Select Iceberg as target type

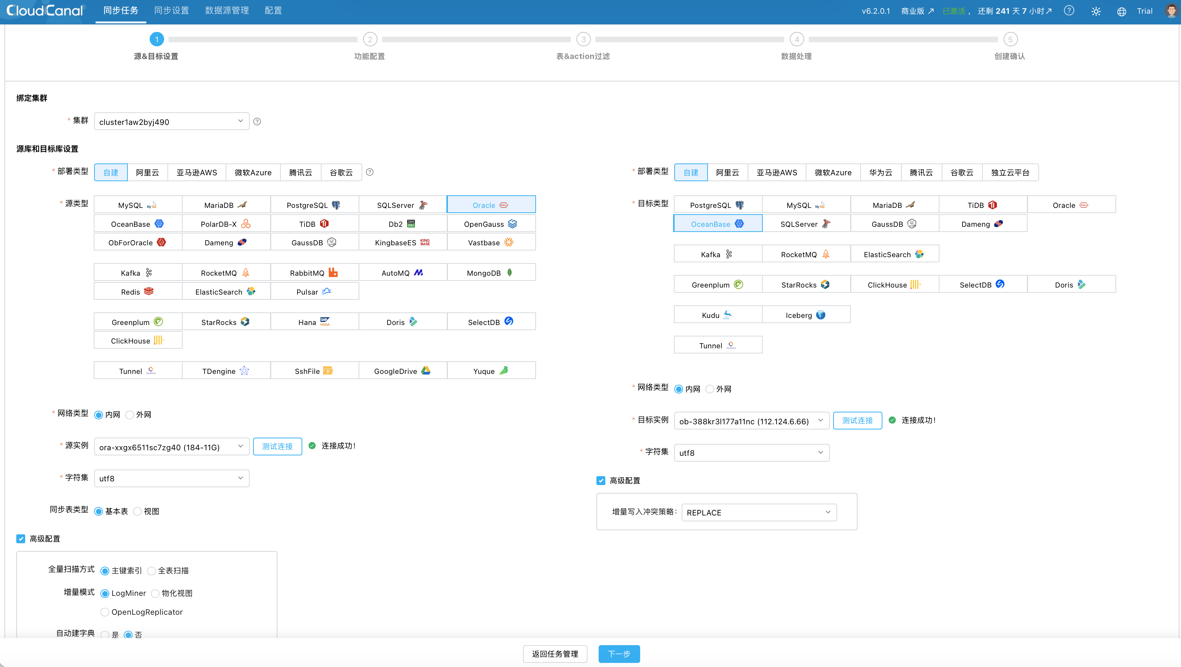coord(806,315)
